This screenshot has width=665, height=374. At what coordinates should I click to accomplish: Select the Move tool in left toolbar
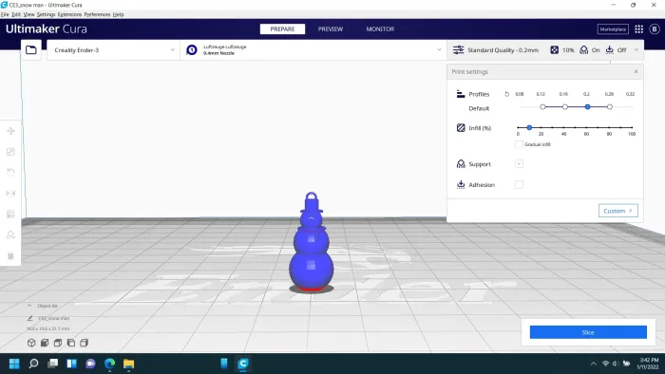pyautogui.click(x=10, y=131)
